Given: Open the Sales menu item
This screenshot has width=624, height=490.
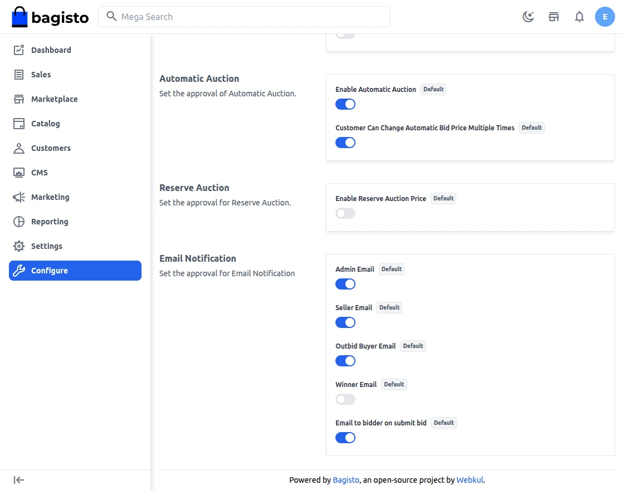Looking at the screenshot, I should pos(75,75).
